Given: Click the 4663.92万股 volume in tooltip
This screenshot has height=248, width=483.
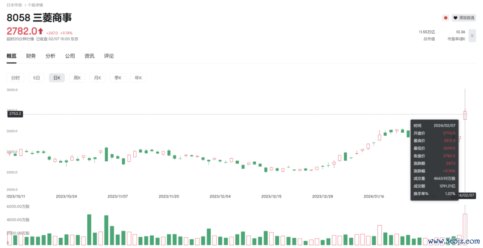Looking at the screenshot, I should coord(445,178).
